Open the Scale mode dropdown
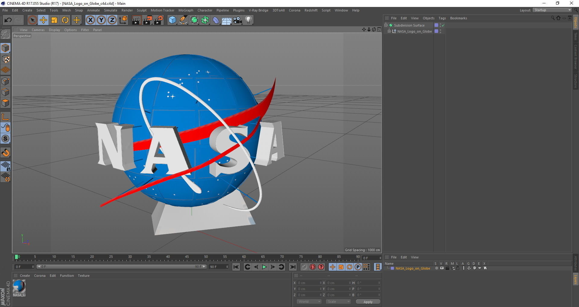 click(338, 302)
